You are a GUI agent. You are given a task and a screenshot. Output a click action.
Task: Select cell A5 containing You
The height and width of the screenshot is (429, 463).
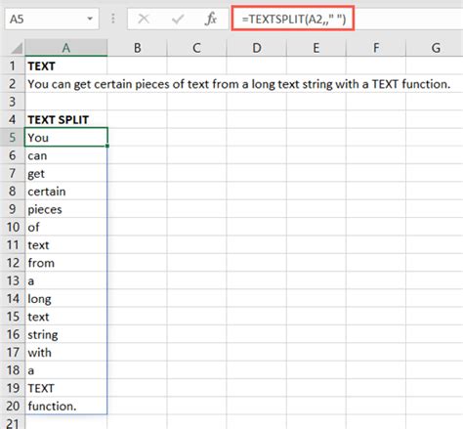(x=66, y=137)
